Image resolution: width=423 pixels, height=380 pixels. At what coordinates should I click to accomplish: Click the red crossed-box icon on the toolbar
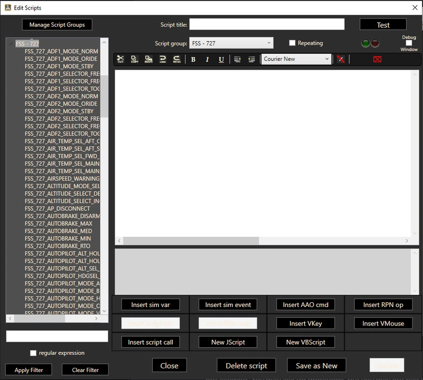coord(377,59)
